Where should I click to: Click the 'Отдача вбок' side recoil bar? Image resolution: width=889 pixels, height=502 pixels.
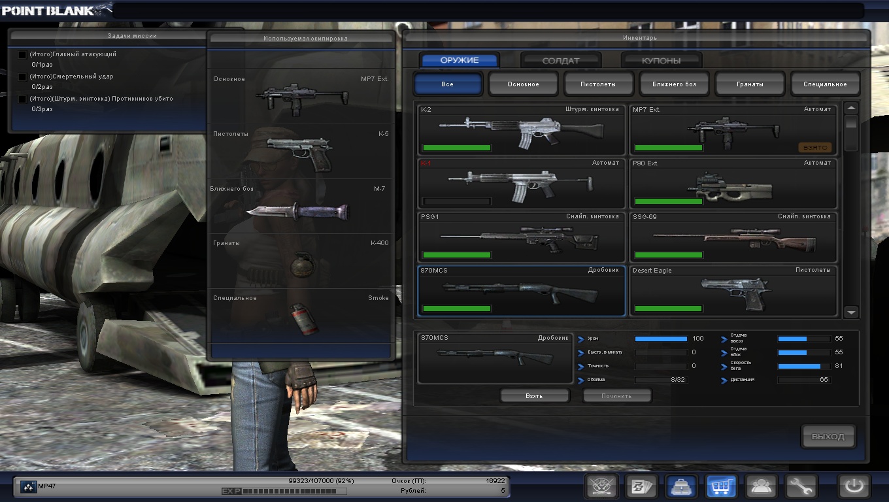[804, 352]
